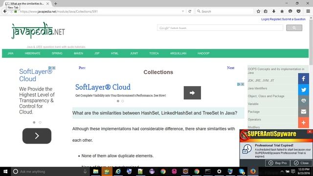Screen dimensions: 313x176
Task: Open the HADOOP menu item
Action: coord(203,53)
